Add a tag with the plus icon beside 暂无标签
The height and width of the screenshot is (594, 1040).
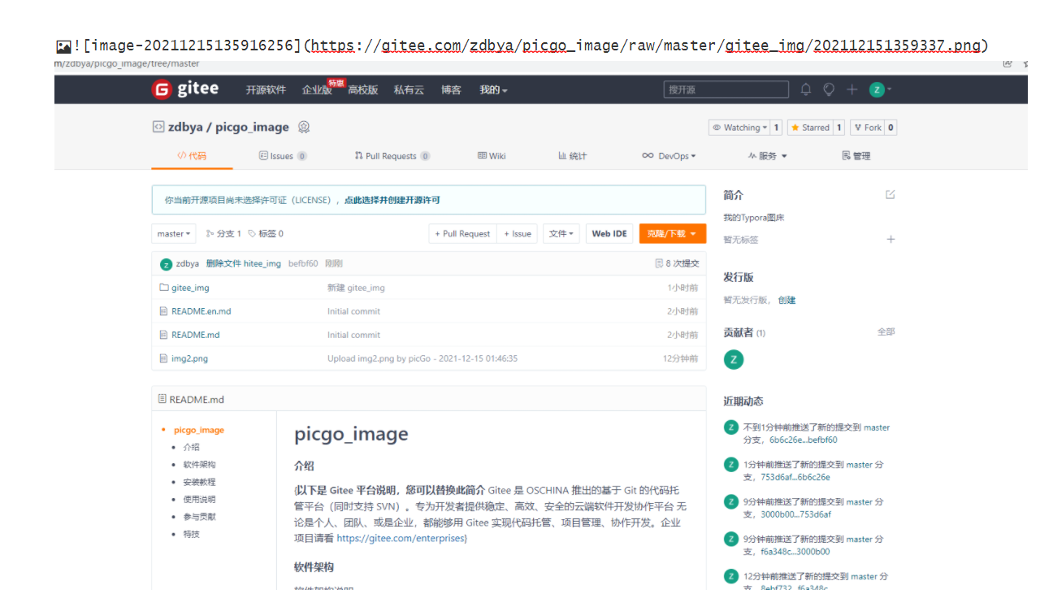(x=890, y=239)
